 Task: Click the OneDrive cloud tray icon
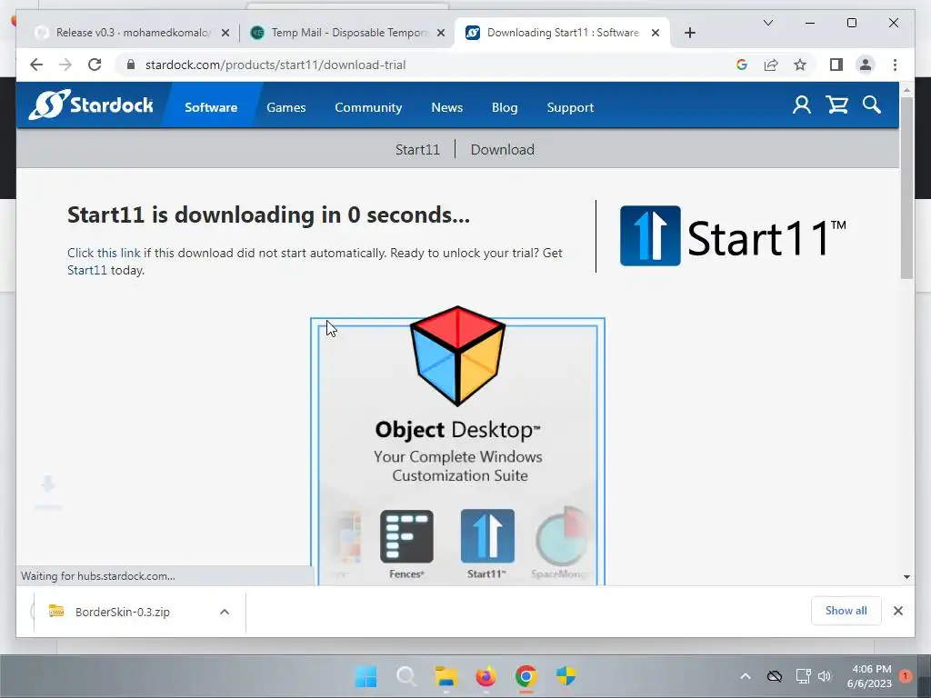(775, 676)
